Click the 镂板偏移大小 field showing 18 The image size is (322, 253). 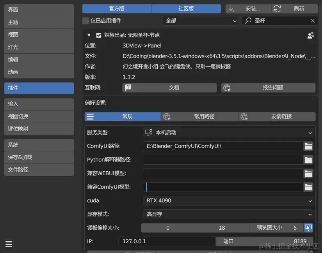tap(222, 228)
